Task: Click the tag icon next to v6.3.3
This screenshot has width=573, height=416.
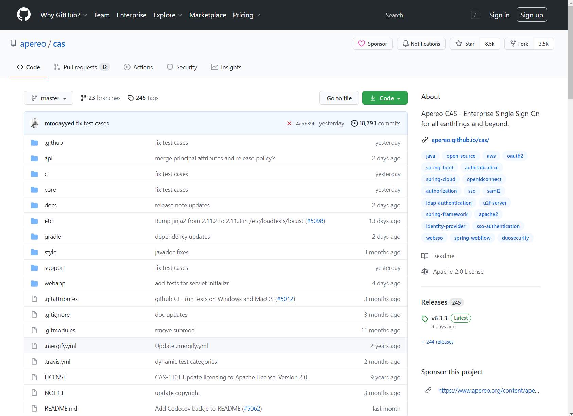Action: point(425,318)
